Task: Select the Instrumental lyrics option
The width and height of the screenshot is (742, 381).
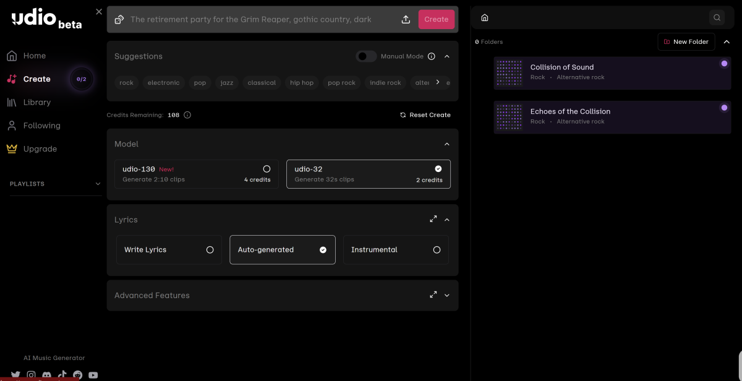Action: coord(396,250)
